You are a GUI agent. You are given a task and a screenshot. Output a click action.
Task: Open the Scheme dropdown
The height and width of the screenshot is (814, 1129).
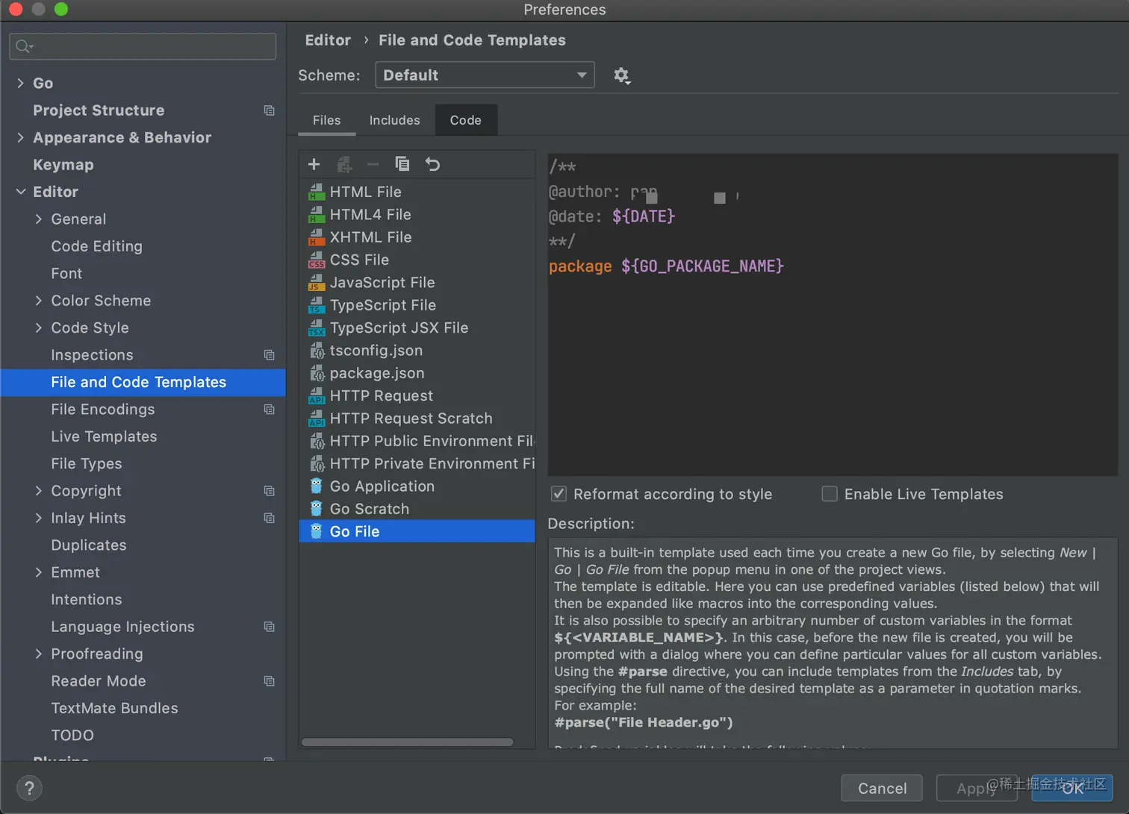tap(485, 75)
